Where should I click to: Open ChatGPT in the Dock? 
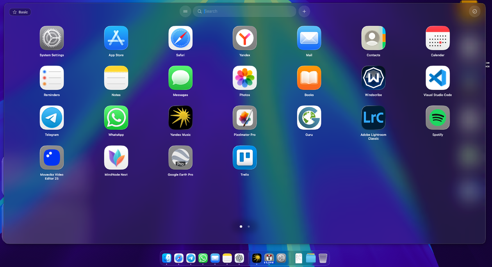click(x=239, y=258)
